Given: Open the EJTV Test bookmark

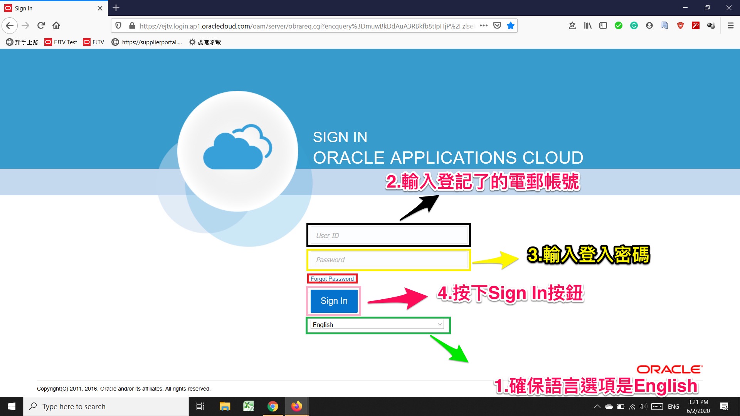Looking at the screenshot, I should click(x=61, y=42).
